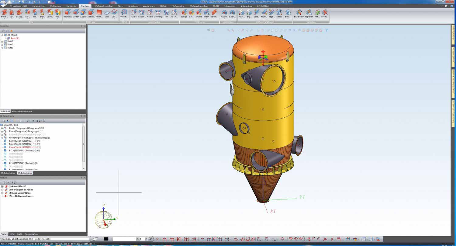The height and width of the screenshot is (246, 456).
Task: Open the Extras dropdown in Weitere Funktionen
Action: pyautogui.click(x=279, y=14)
